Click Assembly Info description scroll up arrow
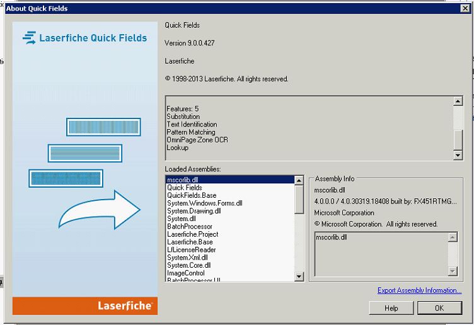 click(452, 237)
